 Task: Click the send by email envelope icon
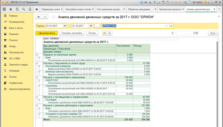coord(104,33)
